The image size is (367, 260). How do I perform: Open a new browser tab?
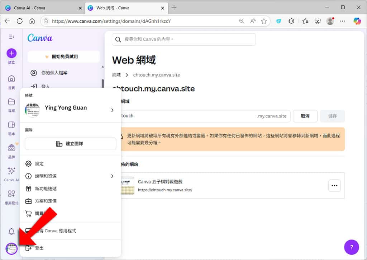click(x=174, y=8)
